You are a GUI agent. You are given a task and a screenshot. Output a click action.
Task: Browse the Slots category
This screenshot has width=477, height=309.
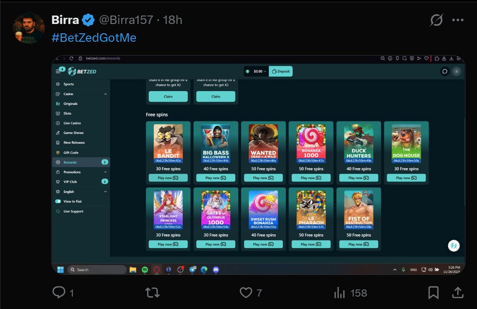click(x=67, y=113)
